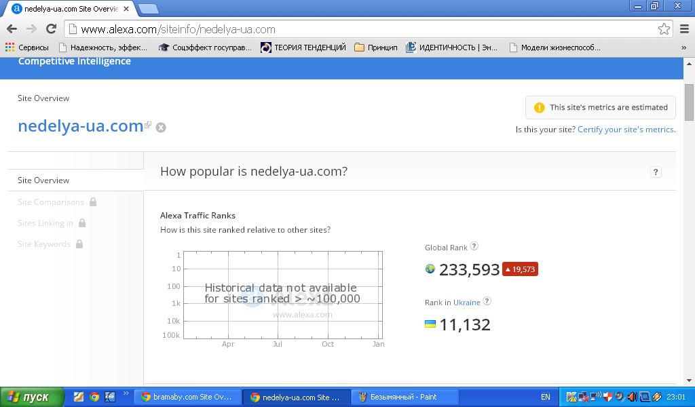Click the Ukraine country link

point(467,303)
